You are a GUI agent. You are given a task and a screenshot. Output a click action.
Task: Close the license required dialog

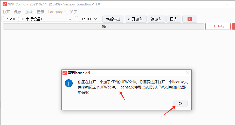click(x=188, y=73)
